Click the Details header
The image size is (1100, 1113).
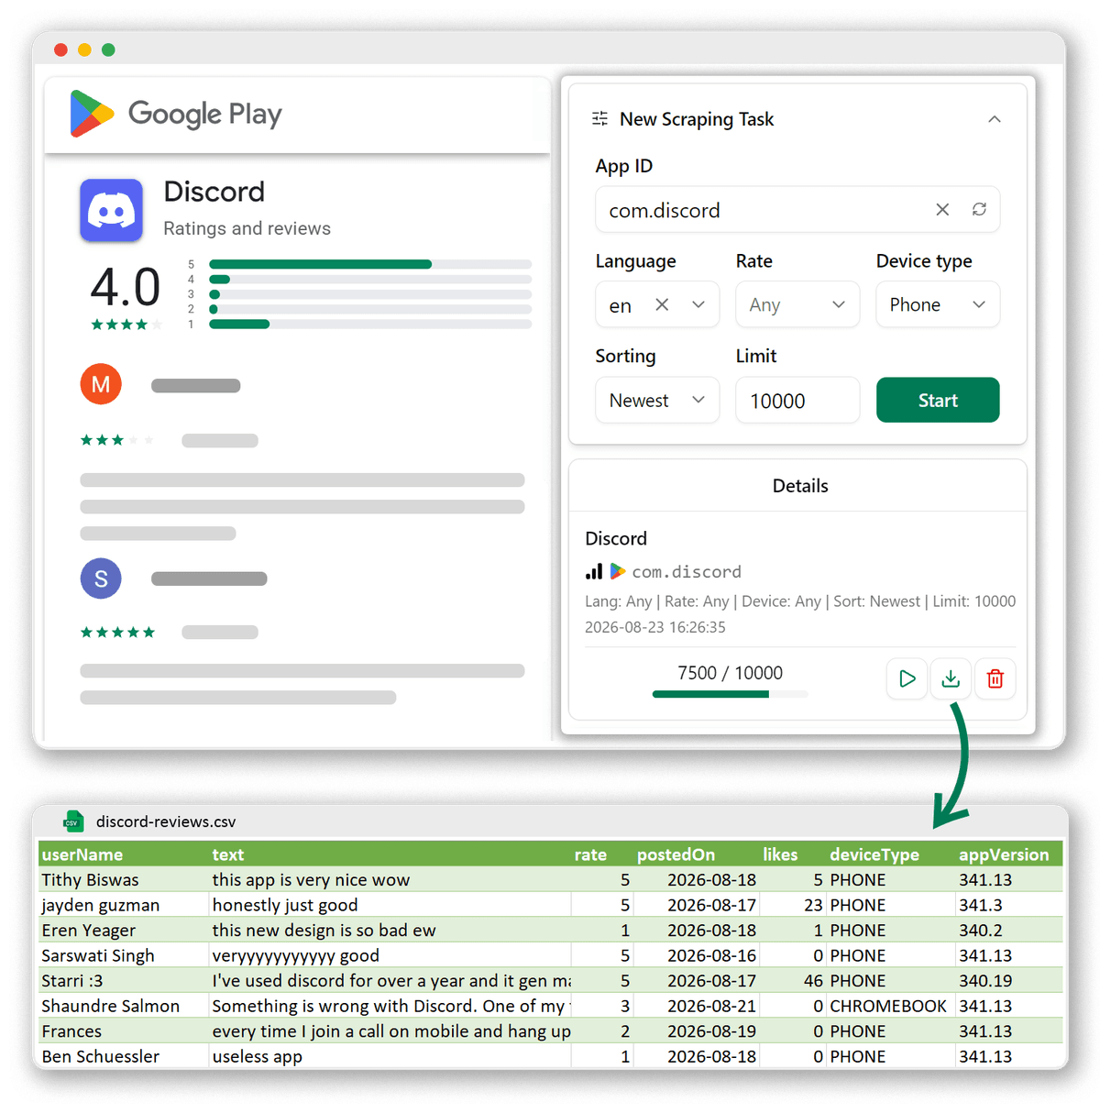click(800, 486)
